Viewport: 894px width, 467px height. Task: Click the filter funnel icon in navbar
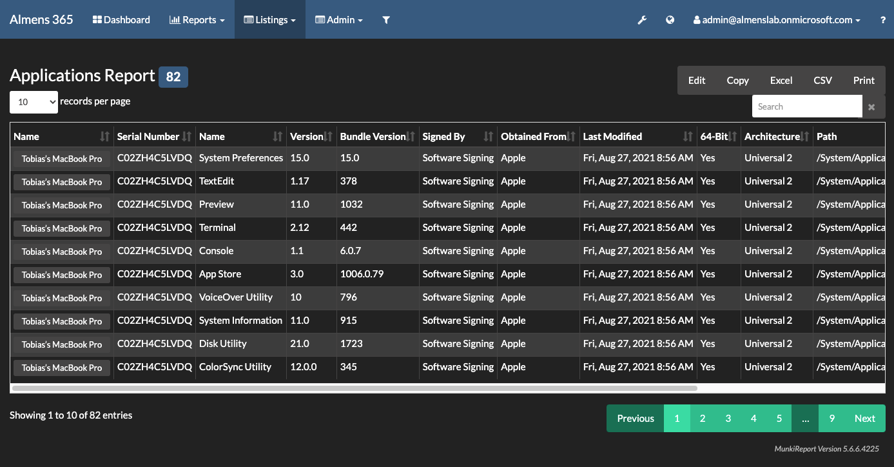point(386,20)
